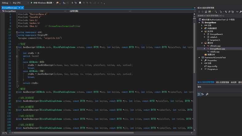This screenshot has height=136, width=242.
Task: Start the Local Windows Debugger
Action: click(x=42, y=3)
